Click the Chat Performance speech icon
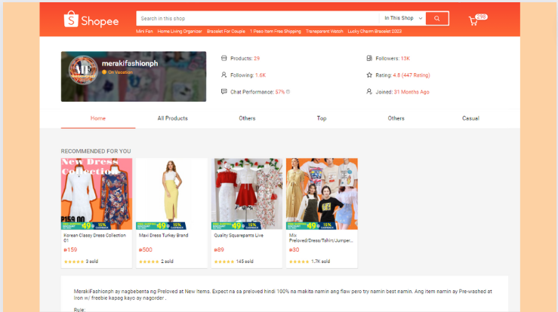 pyautogui.click(x=224, y=92)
